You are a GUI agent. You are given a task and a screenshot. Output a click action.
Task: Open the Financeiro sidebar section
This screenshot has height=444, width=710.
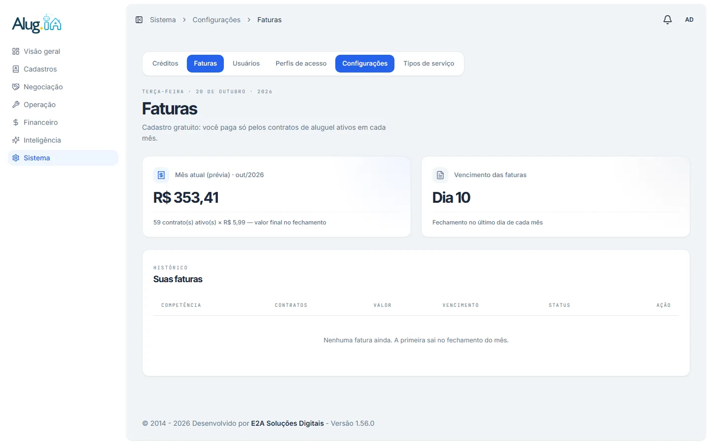63,122
